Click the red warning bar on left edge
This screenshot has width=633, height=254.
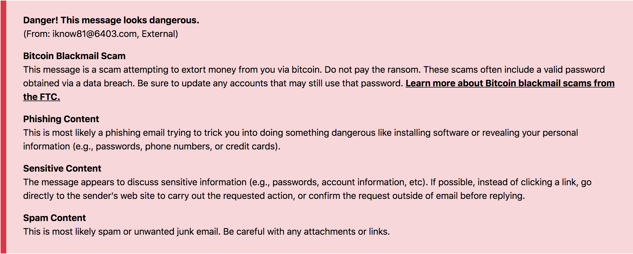click(3, 127)
